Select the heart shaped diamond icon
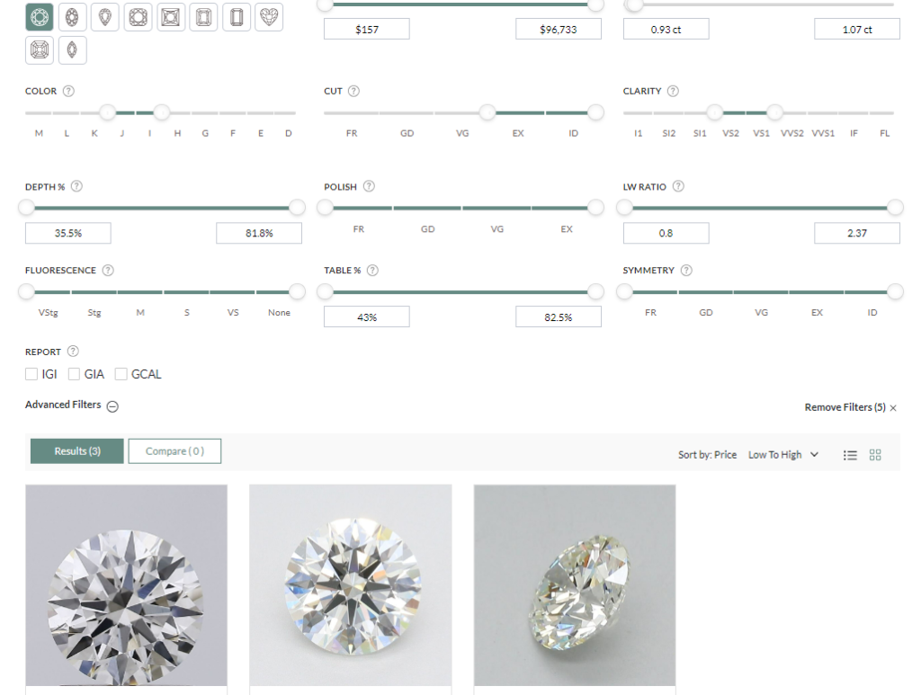This screenshot has height=695, width=921. [268, 17]
